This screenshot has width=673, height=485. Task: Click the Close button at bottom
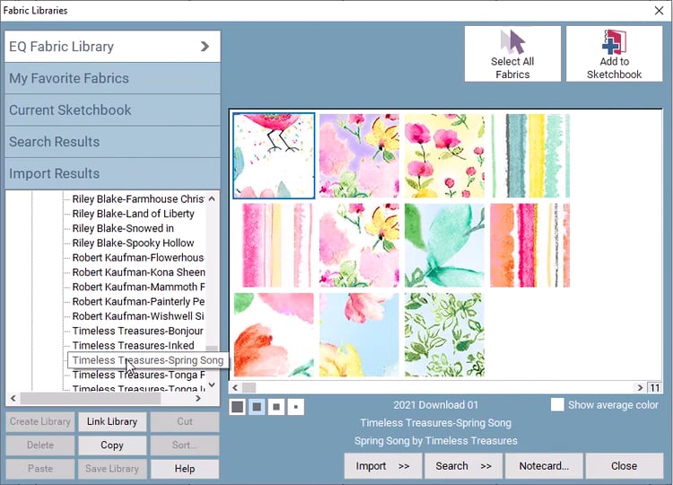click(624, 465)
